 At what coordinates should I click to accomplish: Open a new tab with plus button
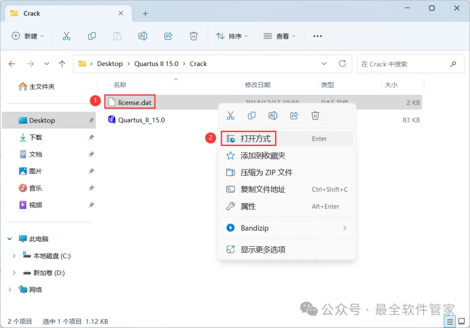coord(145,13)
